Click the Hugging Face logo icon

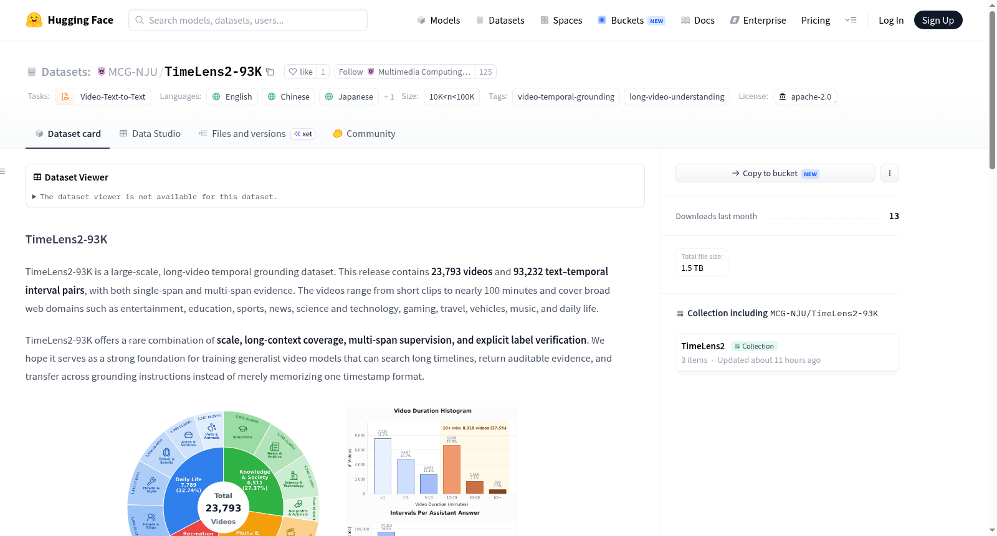(34, 20)
